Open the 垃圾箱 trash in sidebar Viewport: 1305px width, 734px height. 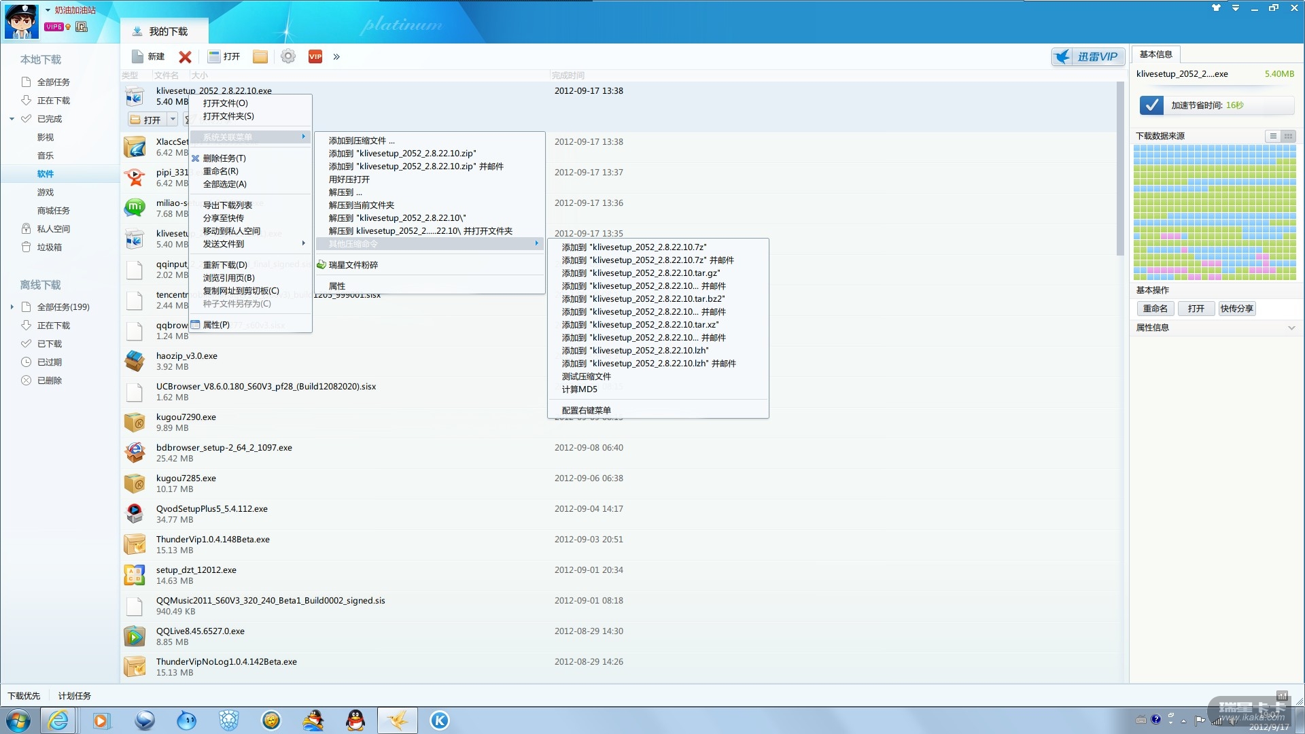click(49, 247)
